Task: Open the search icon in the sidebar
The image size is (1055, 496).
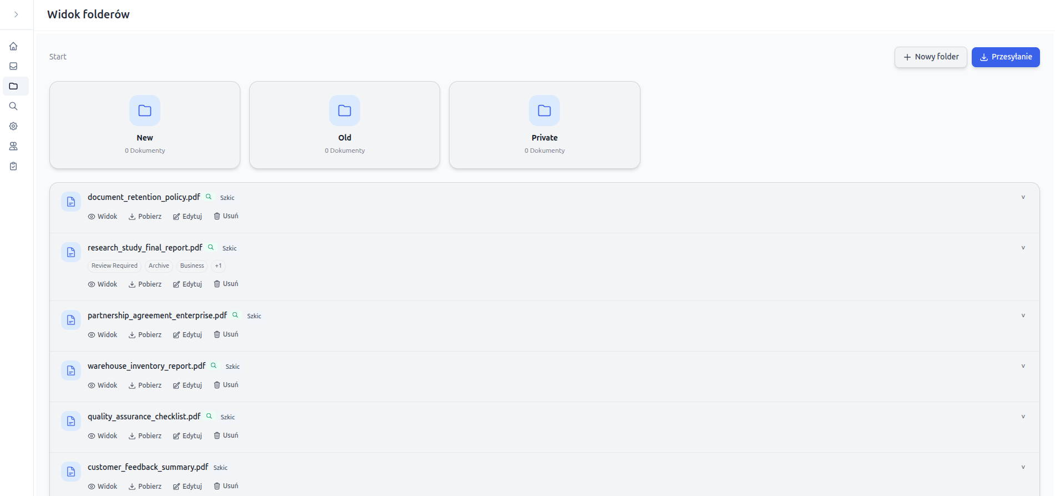Action: (13, 106)
